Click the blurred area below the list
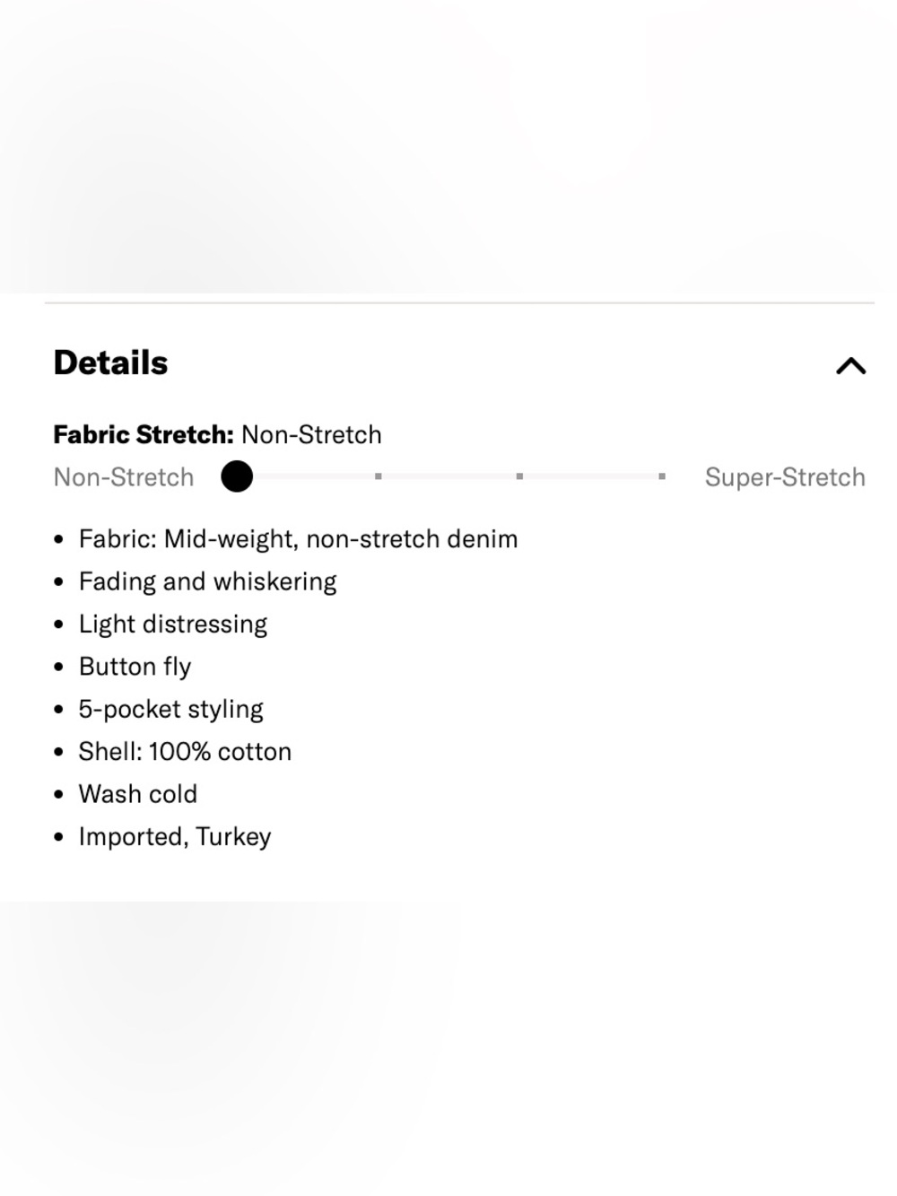 pos(448,1048)
